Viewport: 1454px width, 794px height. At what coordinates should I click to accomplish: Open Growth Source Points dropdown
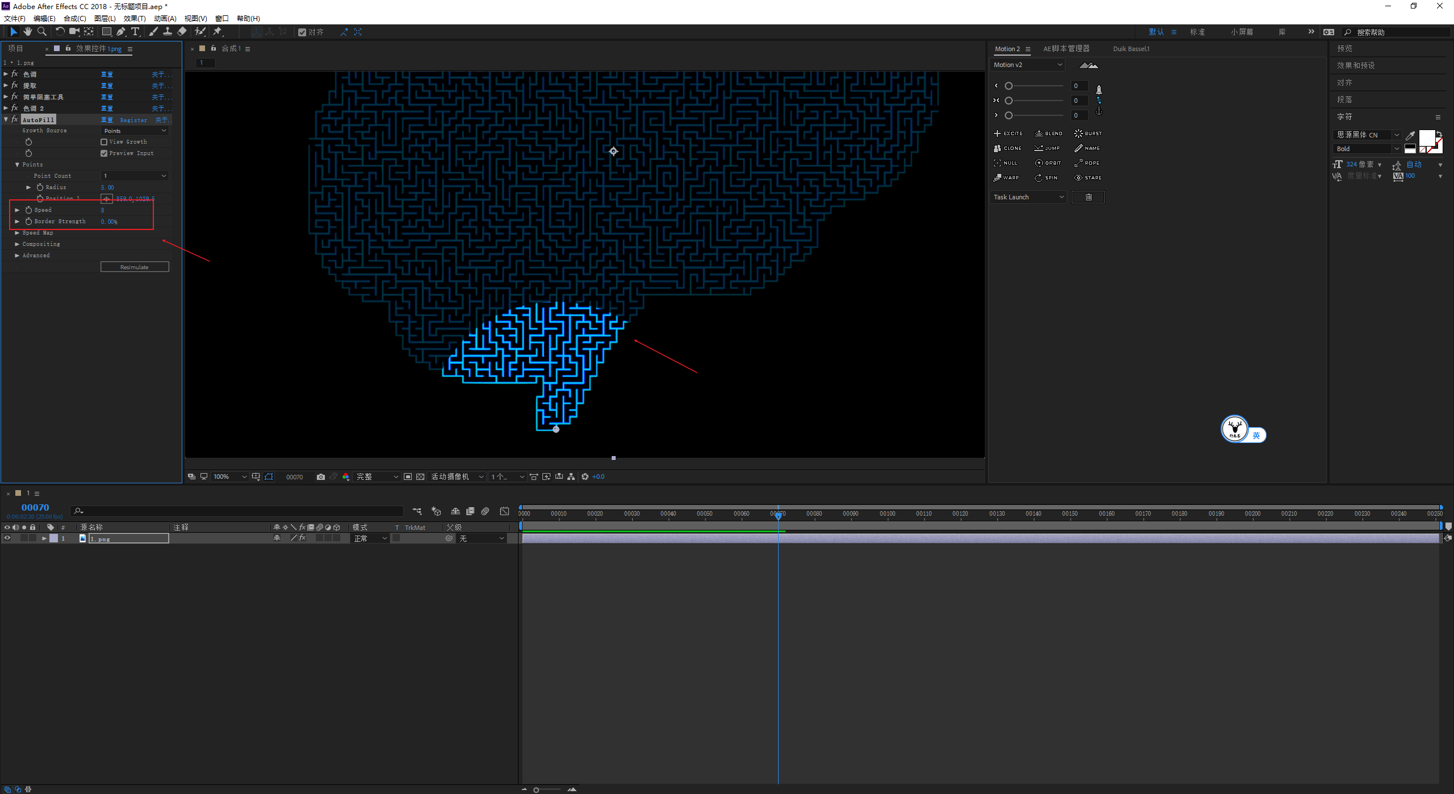pyautogui.click(x=135, y=131)
